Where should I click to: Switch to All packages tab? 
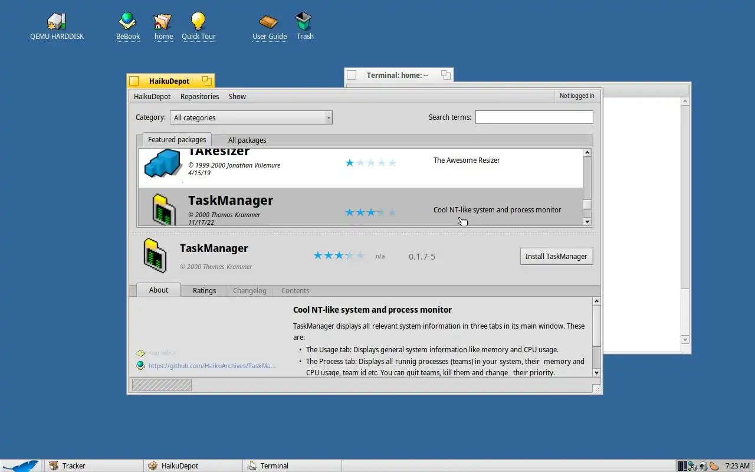[x=247, y=140]
